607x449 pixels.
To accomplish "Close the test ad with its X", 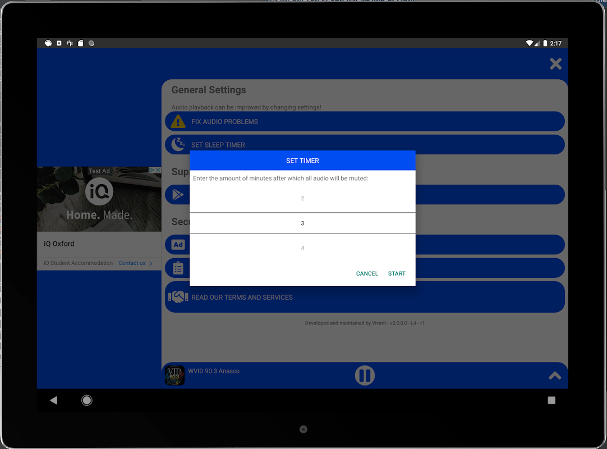I will [158, 170].
